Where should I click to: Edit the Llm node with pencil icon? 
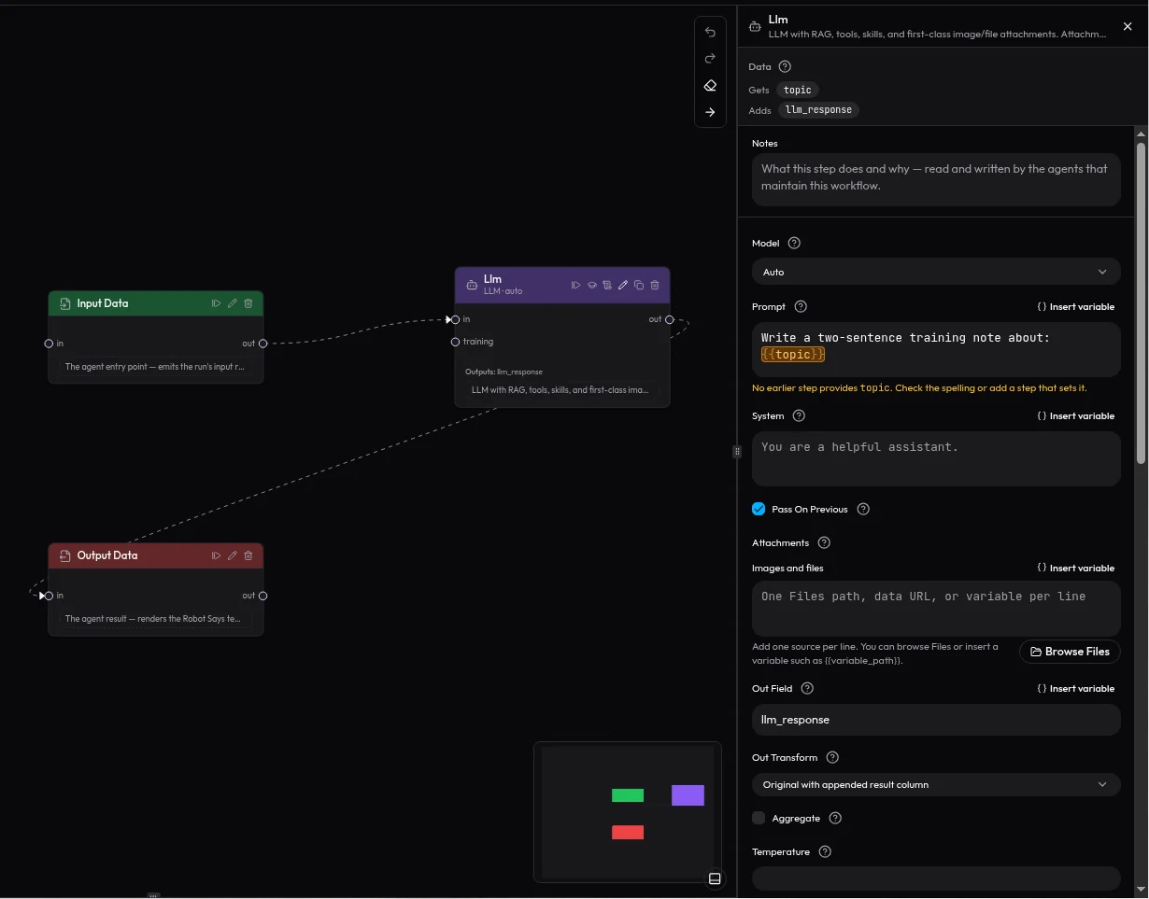623,285
